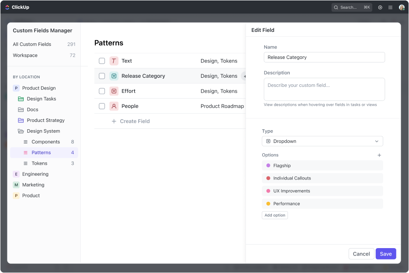Open the Type dropdown selector
Image resolution: width=409 pixels, height=273 pixels.
click(322, 142)
